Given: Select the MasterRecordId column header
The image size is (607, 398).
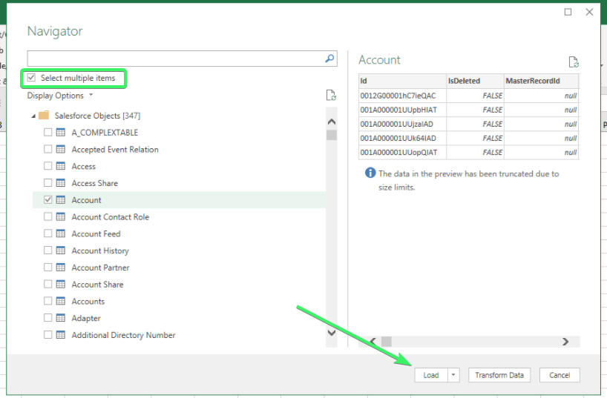Looking at the screenshot, I should tap(541, 81).
